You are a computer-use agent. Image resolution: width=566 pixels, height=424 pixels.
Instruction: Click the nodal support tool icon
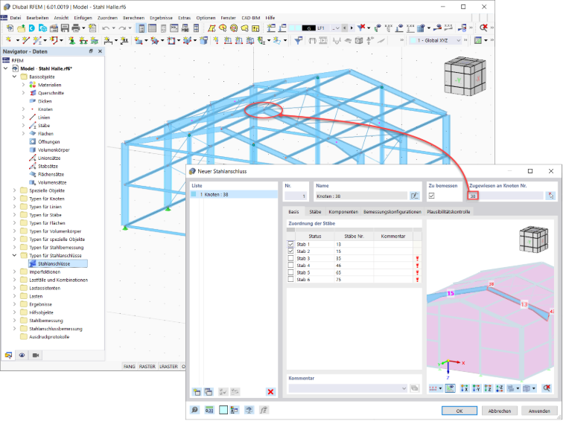(x=71, y=40)
